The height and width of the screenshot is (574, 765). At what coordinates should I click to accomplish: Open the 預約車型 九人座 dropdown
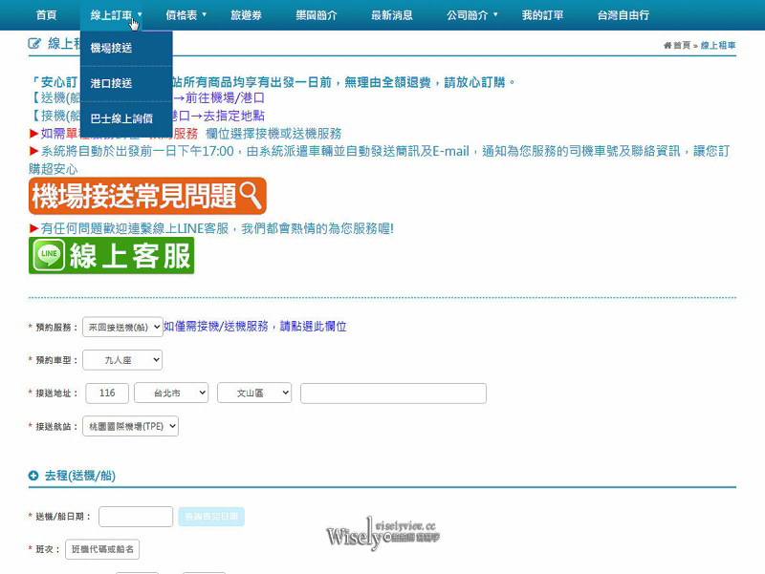tap(122, 360)
